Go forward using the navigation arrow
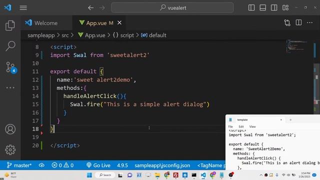320x180 pixels. [x=102, y=8]
